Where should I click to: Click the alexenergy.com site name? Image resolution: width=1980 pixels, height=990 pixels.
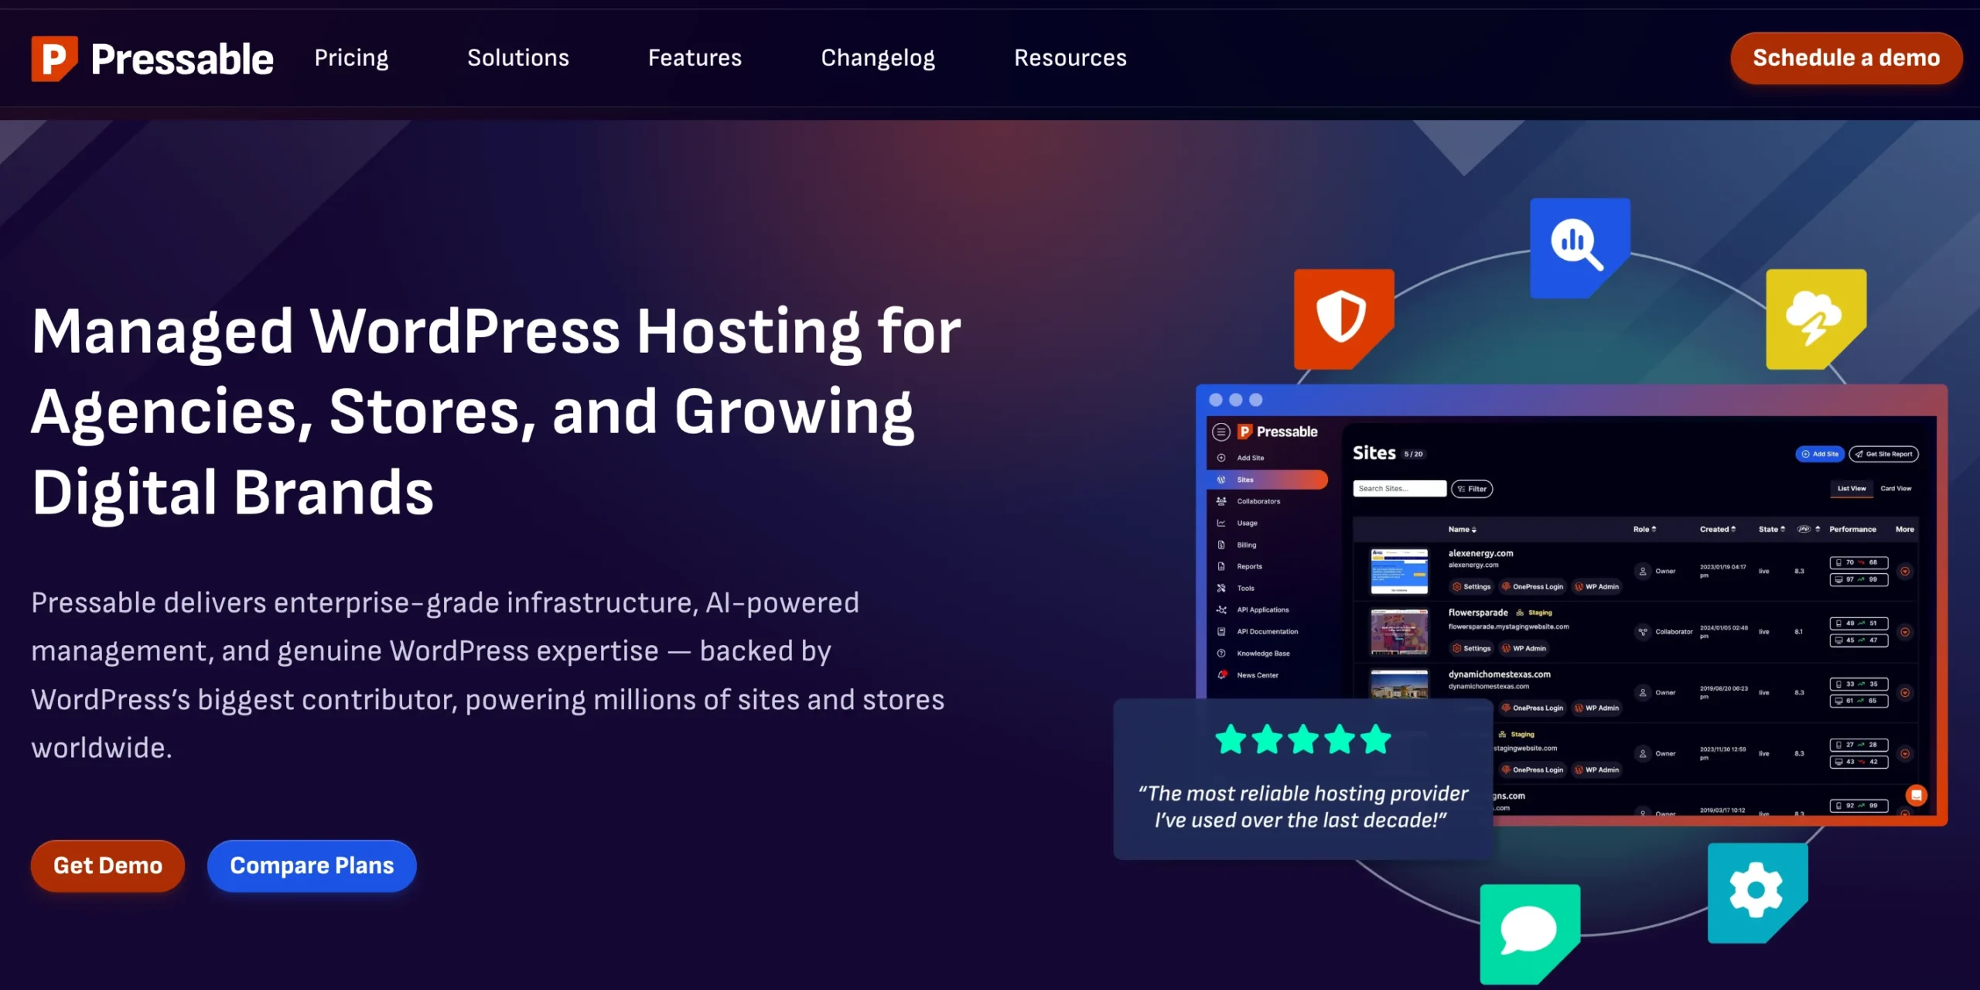(x=1480, y=553)
